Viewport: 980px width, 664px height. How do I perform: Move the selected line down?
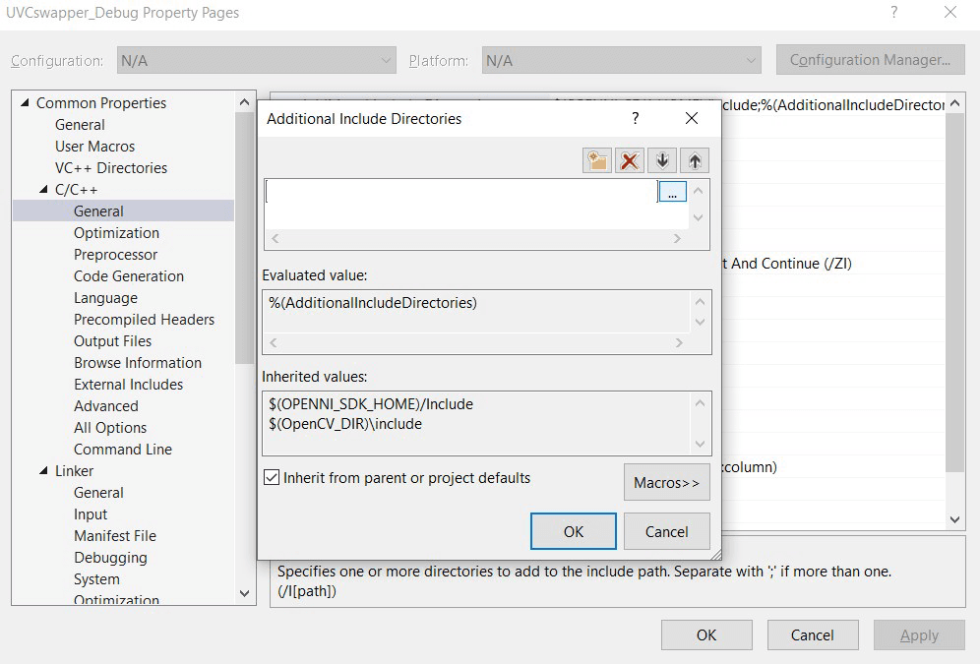point(662,161)
